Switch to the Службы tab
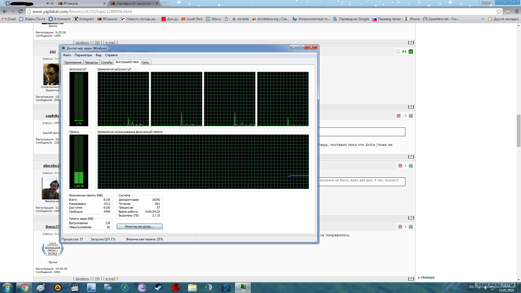 (107, 62)
